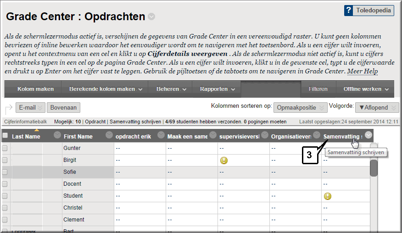Open the Berekende kolom maken menu
Viewport: 402px width, 233px height.
click(106, 89)
